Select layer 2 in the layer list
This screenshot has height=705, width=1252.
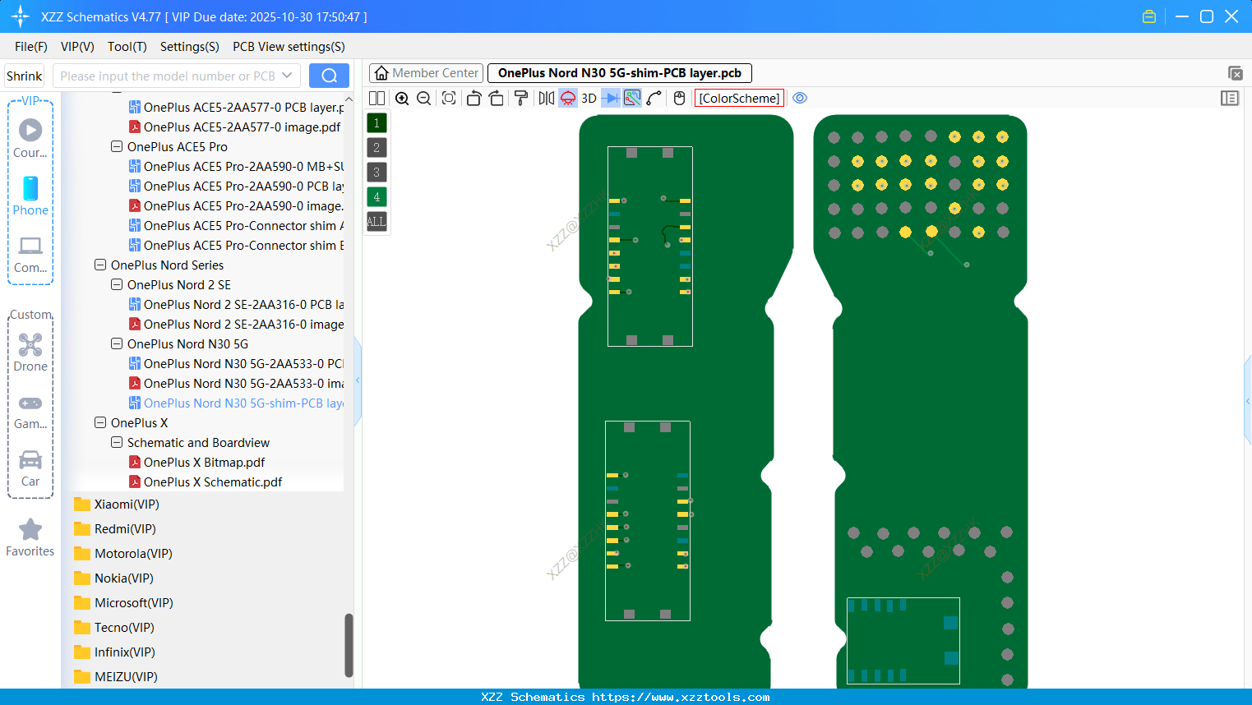376,147
